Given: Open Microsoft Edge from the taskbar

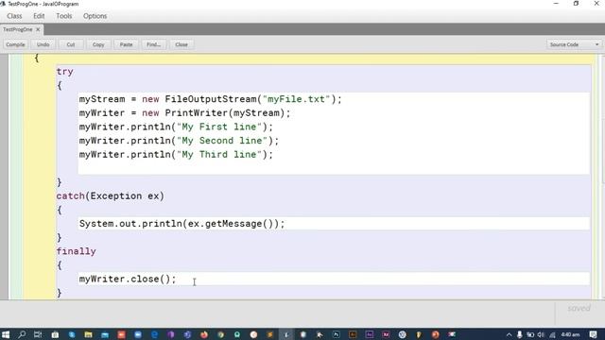Looking at the screenshot, I should pos(154,334).
